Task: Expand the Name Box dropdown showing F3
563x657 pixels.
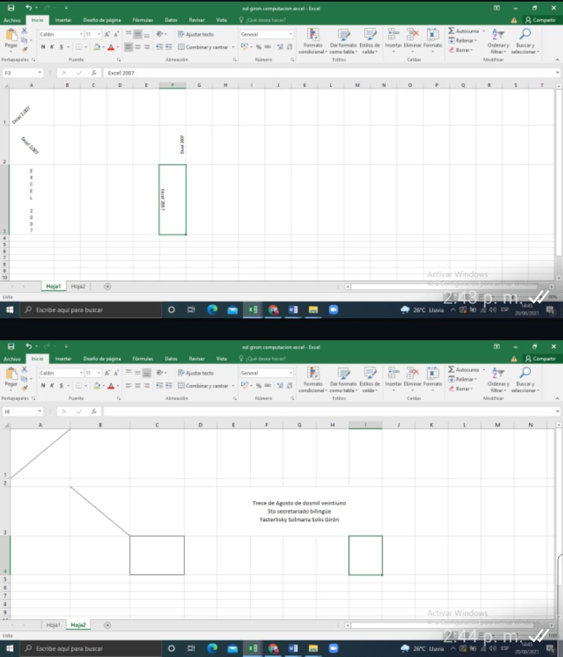Action: pos(40,73)
